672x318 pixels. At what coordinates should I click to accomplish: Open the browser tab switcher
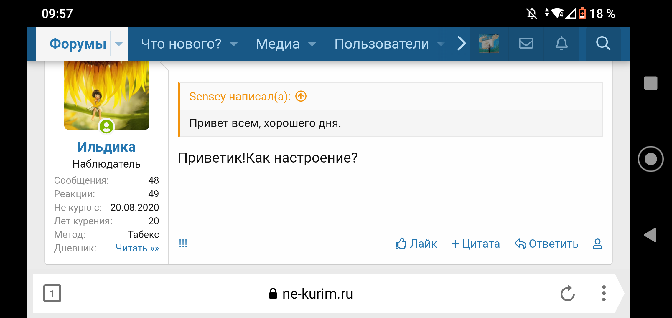(x=52, y=293)
